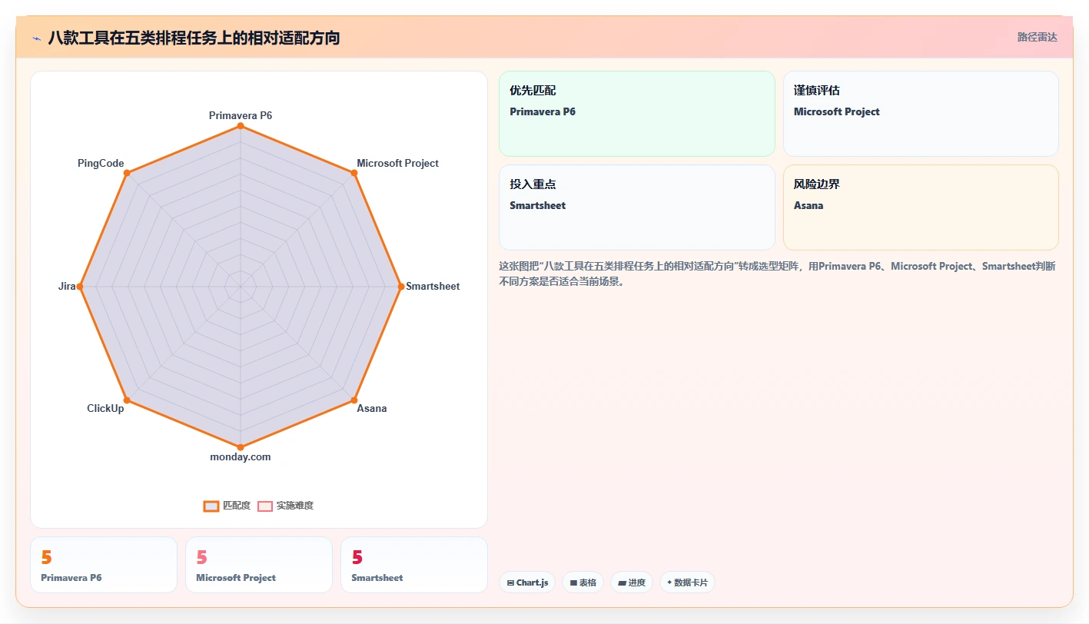Viewport: 1089px width, 624px height.
Task: Select the 数据卡片 tag chip
Action: click(687, 583)
